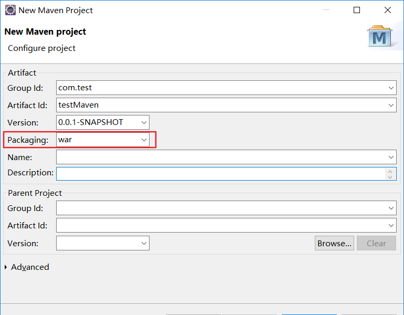The height and width of the screenshot is (315, 404).
Task: Click the New Maven project heading
Action: (x=45, y=31)
